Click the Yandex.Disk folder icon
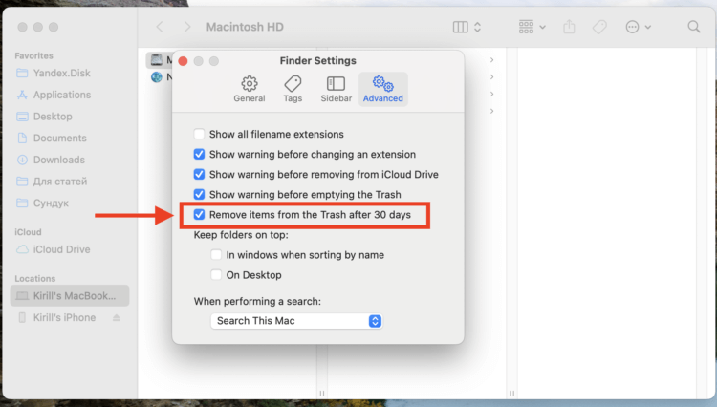The image size is (717, 407). click(22, 73)
